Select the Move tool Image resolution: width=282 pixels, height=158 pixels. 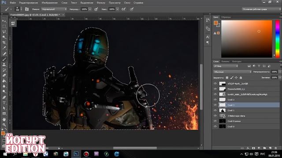4,21
